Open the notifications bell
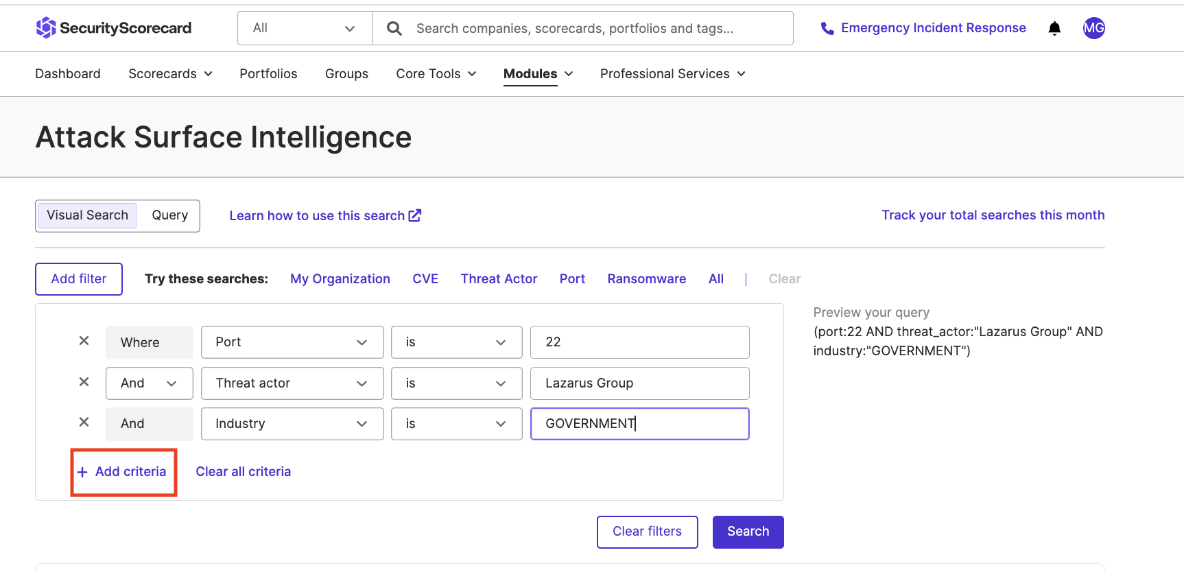The width and height of the screenshot is (1184, 572). pos(1054,28)
